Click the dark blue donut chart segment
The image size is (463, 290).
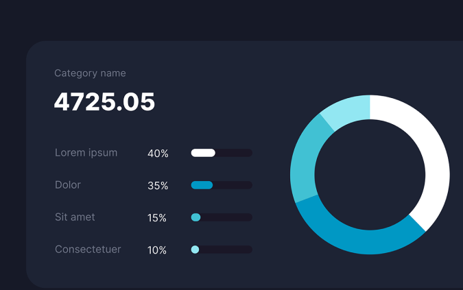[x=357, y=240]
